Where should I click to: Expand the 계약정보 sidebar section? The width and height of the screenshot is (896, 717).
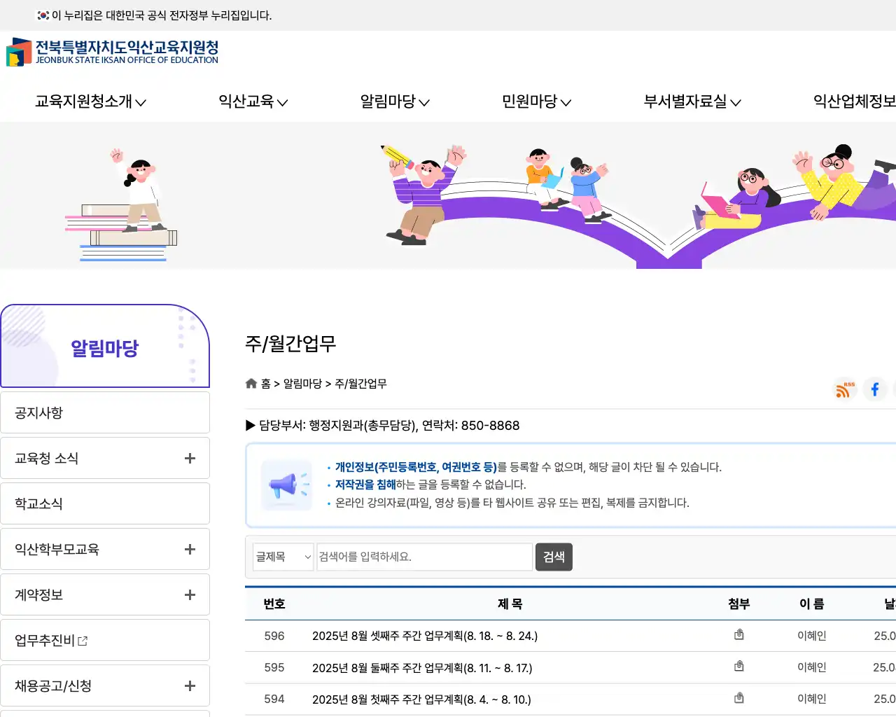point(190,594)
